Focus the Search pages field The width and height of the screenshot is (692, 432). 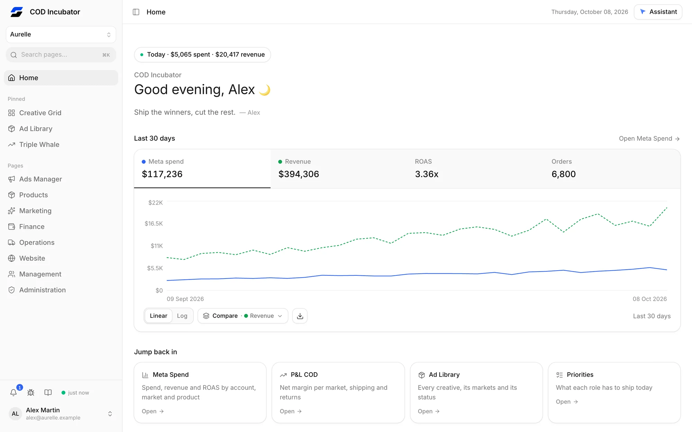coord(61,55)
